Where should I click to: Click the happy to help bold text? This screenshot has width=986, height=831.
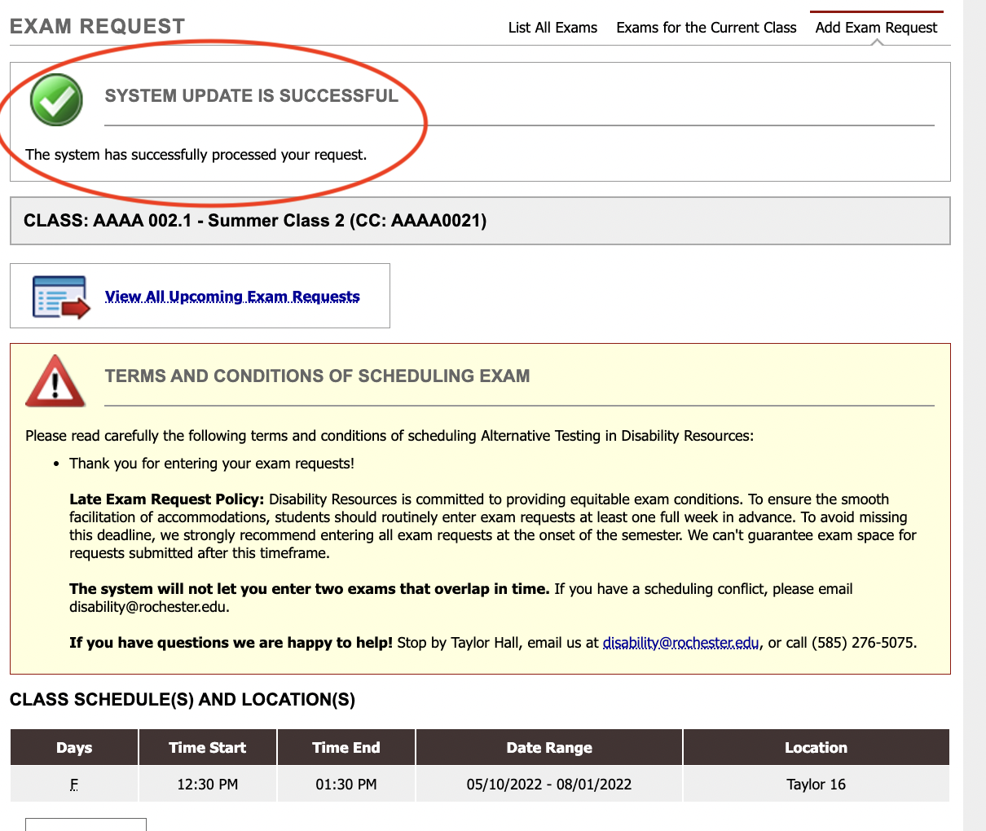tap(231, 643)
